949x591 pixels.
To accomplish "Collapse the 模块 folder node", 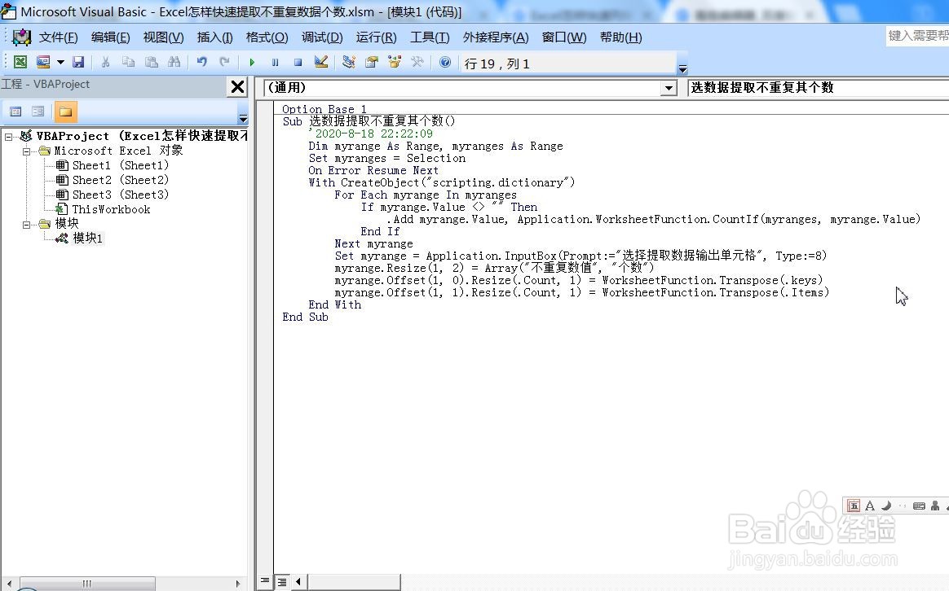I will pos(27,224).
